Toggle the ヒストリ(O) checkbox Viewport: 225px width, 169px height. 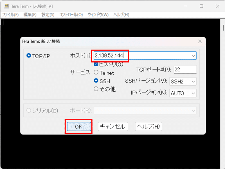(96, 64)
